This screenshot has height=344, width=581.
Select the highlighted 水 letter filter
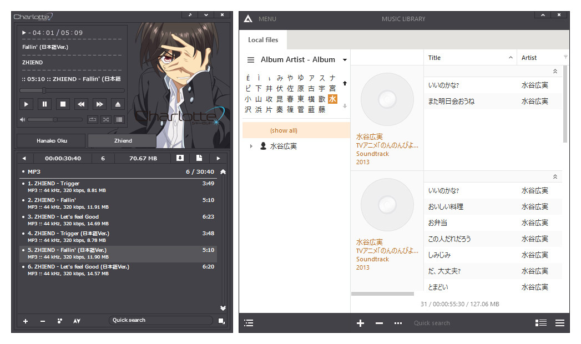pyautogui.click(x=333, y=99)
